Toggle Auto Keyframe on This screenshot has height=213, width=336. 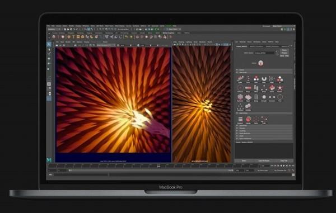click(289, 171)
